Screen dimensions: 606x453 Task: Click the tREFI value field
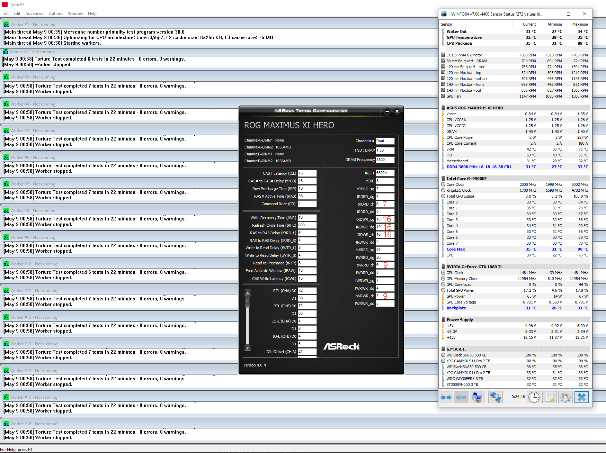click(385, 173)
